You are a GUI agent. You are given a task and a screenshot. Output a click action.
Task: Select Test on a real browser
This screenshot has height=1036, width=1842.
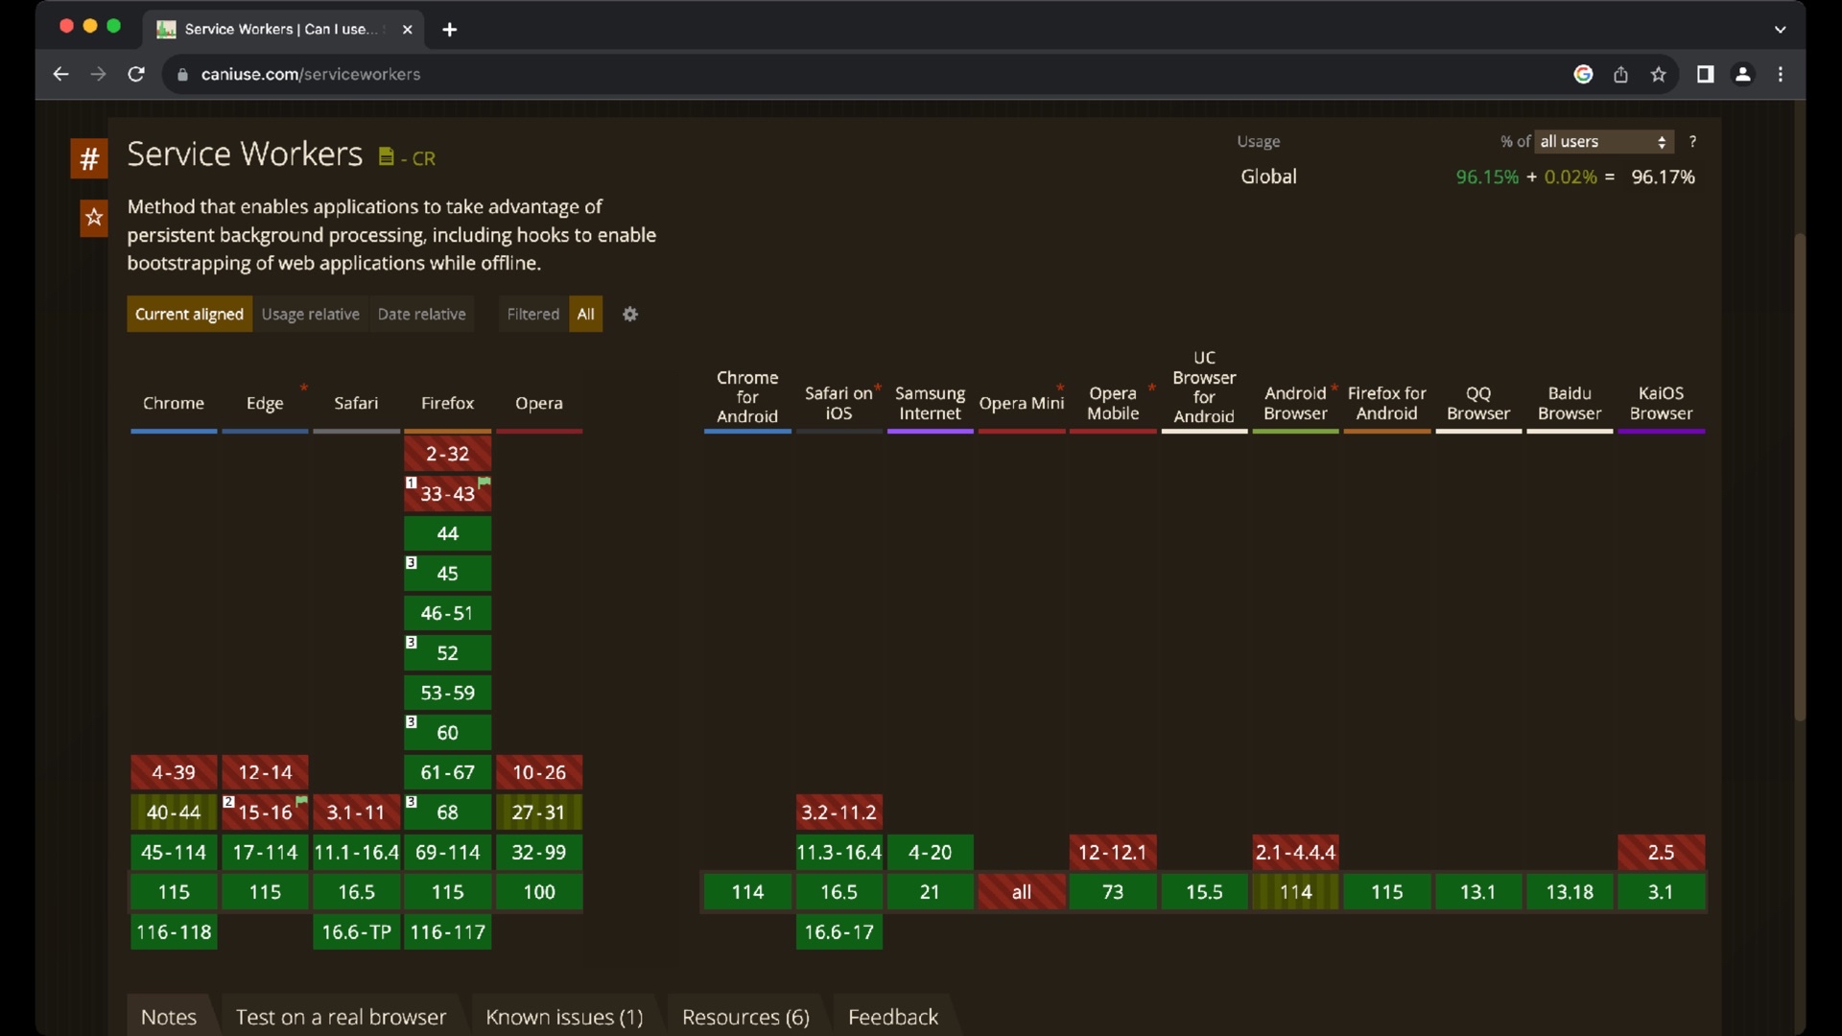[x=341, y=1017]
